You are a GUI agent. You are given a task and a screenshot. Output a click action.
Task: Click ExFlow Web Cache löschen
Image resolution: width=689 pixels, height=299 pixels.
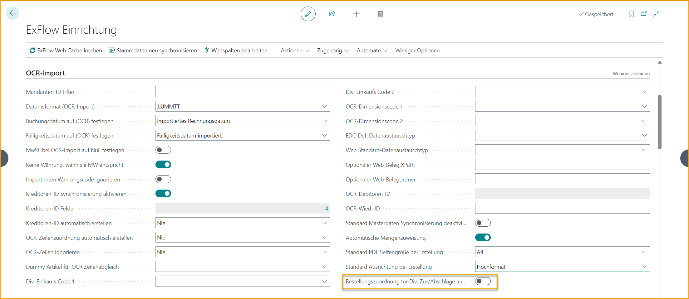[x=66, y=50]
